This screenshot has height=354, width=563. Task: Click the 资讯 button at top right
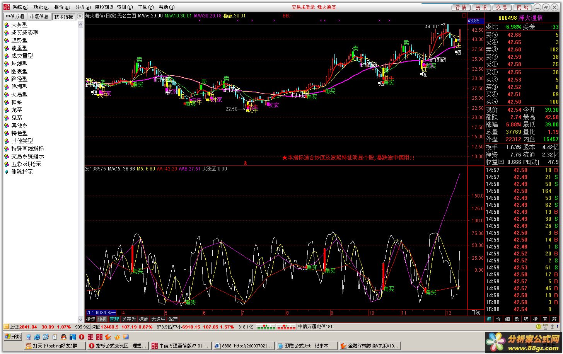pos(481,8)
